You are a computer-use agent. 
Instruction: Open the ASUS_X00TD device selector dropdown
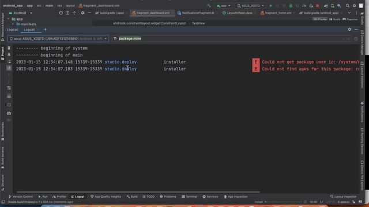pos(250,6)
